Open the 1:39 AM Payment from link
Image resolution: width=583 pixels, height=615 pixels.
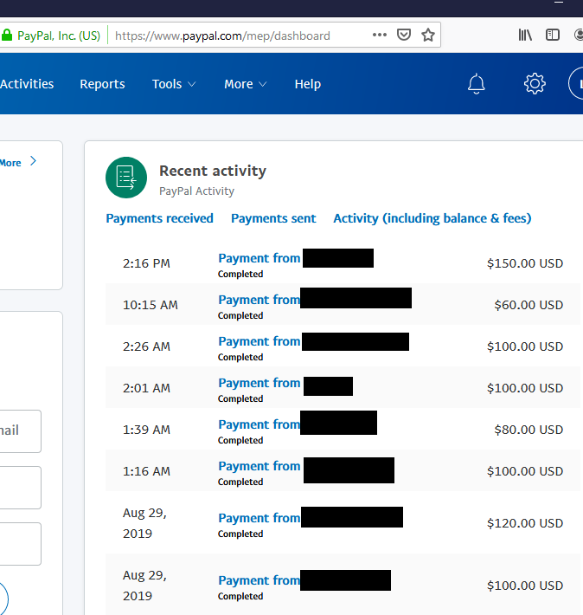[x=259, y=424]
